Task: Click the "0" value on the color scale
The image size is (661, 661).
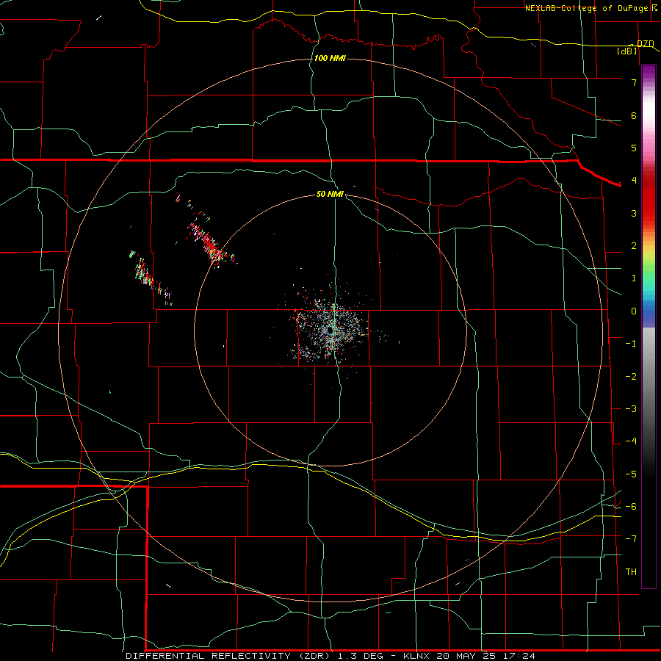Action: tap(634, 311)
